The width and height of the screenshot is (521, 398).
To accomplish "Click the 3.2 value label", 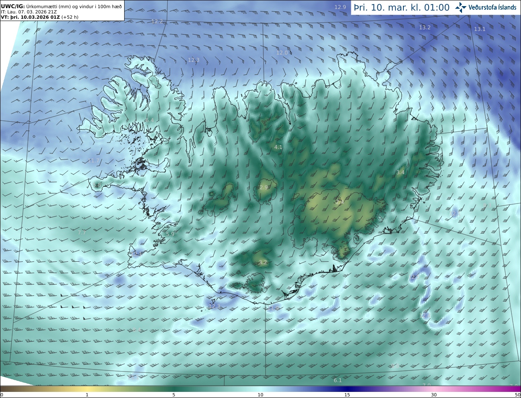I will pos(263,262).
